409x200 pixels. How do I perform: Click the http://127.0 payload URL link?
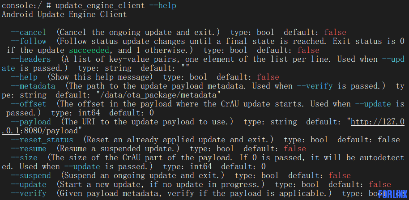tap(378, 122)
